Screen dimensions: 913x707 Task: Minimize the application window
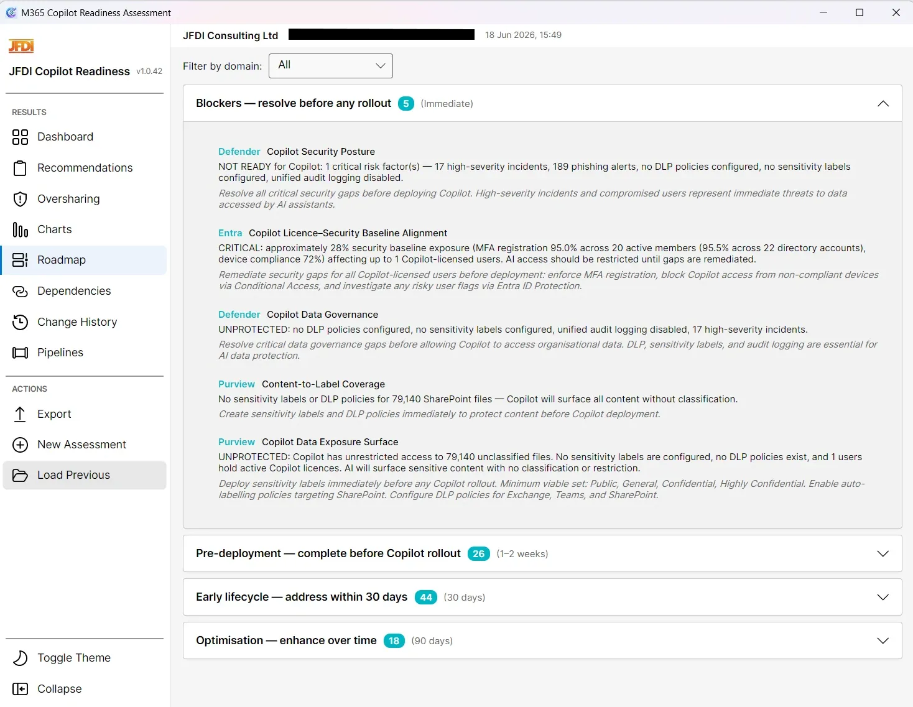click(x=823, y=12)
